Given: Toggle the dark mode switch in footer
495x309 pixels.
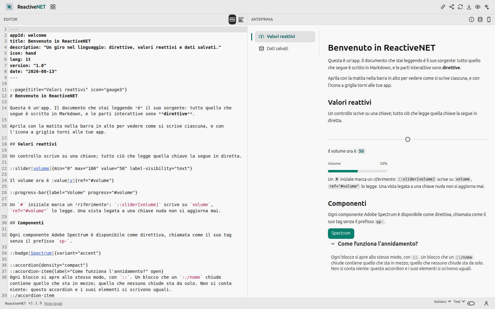Looking at the screenshot, I should click(x=471, y=303).
